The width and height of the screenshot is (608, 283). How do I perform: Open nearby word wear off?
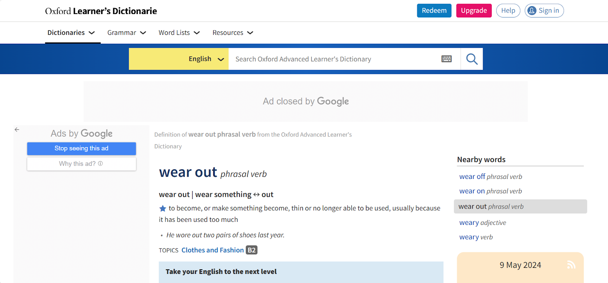491,177
